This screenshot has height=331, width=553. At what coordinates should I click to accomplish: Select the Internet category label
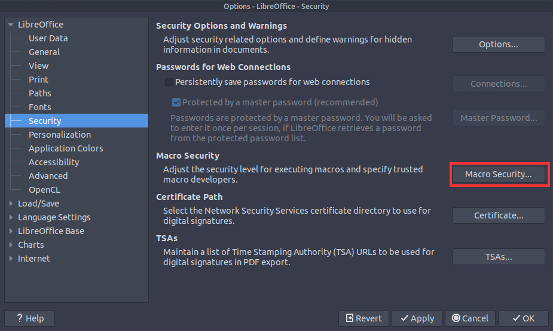click(x=34, y=259)
